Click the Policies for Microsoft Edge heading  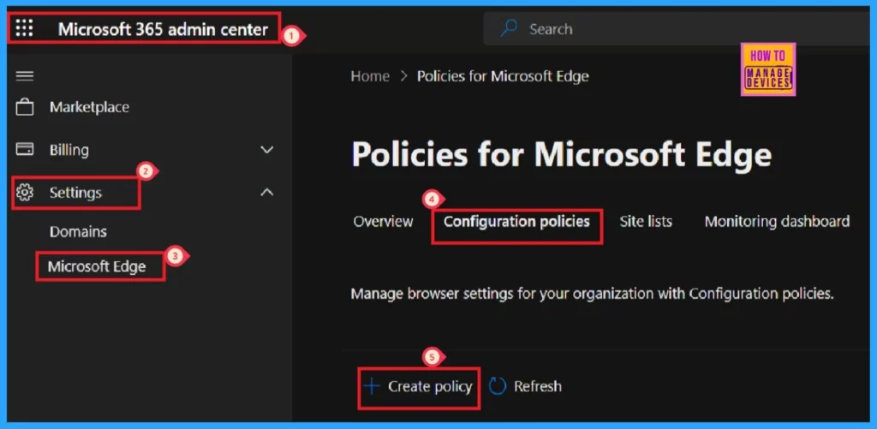[x=562, y=154]
